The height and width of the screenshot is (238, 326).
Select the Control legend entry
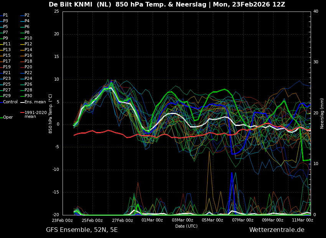pos(10,102)
